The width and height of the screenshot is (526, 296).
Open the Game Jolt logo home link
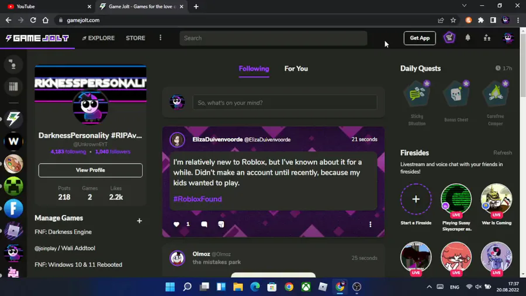tap(37, 38)
